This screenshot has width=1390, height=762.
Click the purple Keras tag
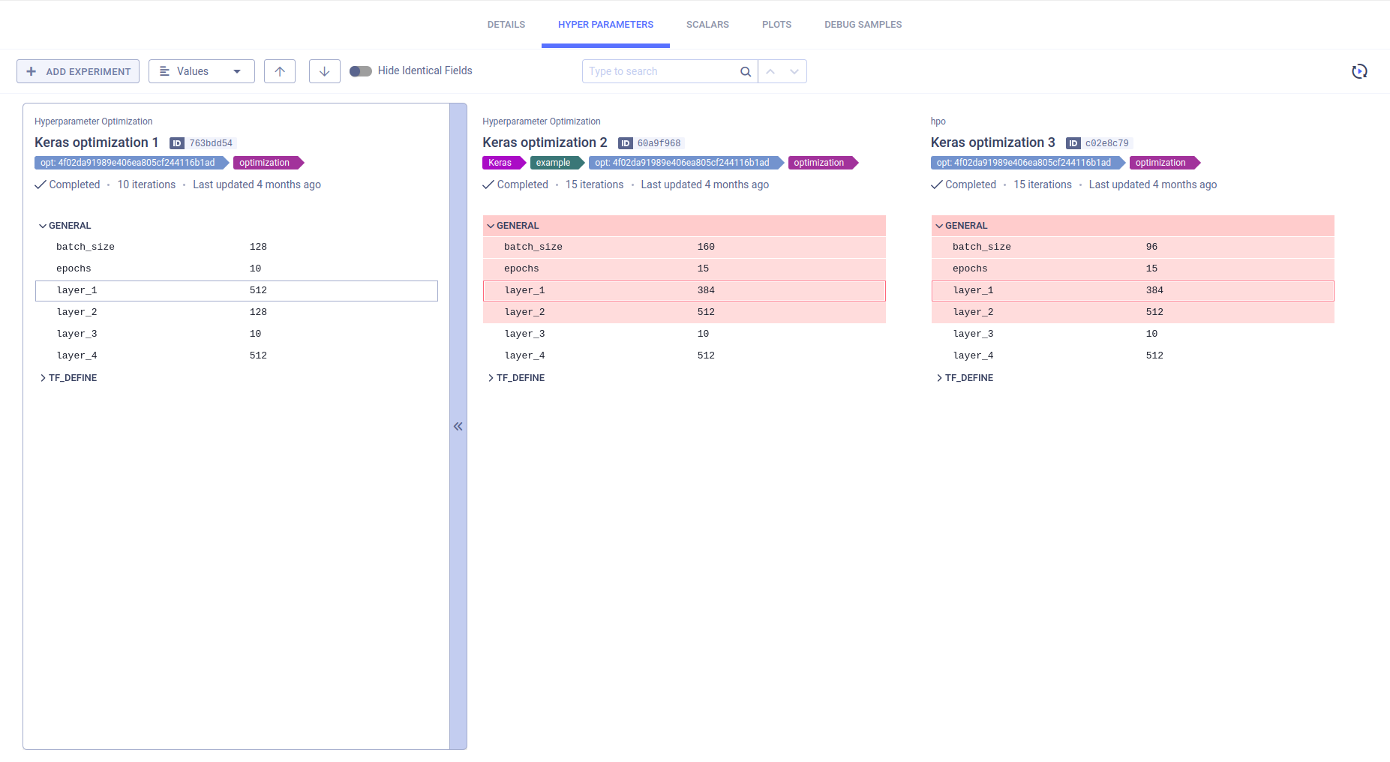pyautogui.click(x=500, y=163)
